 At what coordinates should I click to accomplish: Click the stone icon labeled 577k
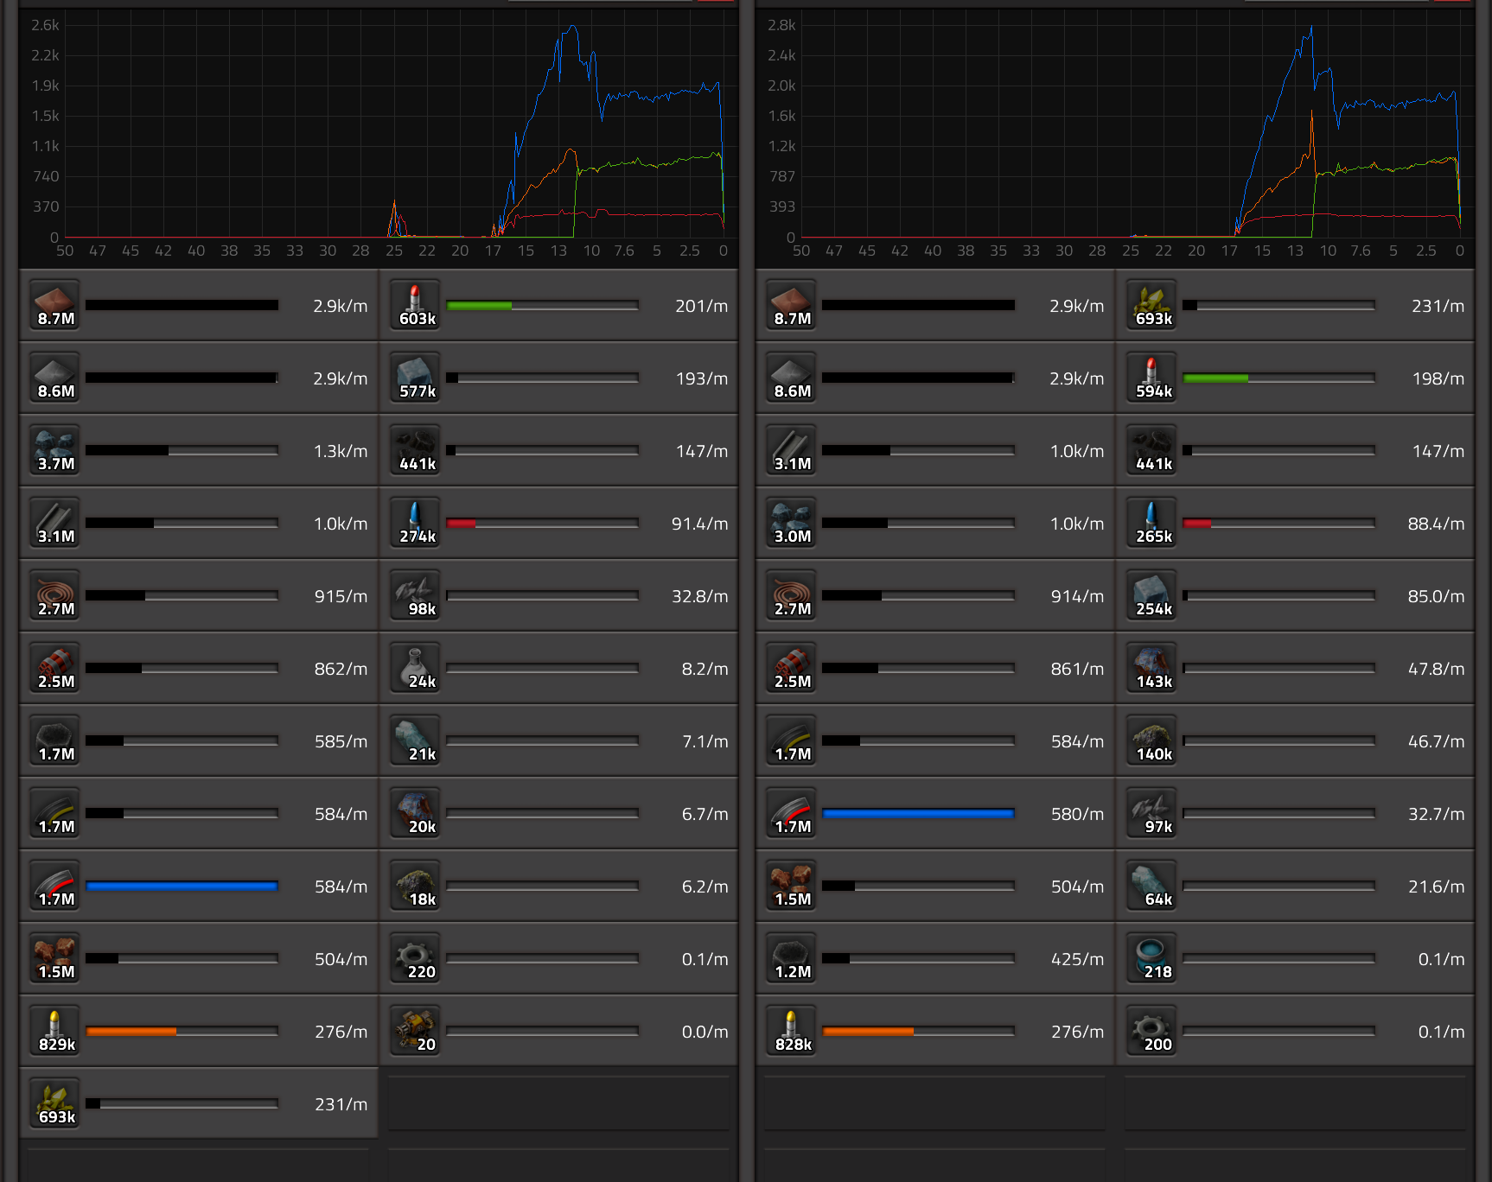pyautogui.click(x=416, y=378)
